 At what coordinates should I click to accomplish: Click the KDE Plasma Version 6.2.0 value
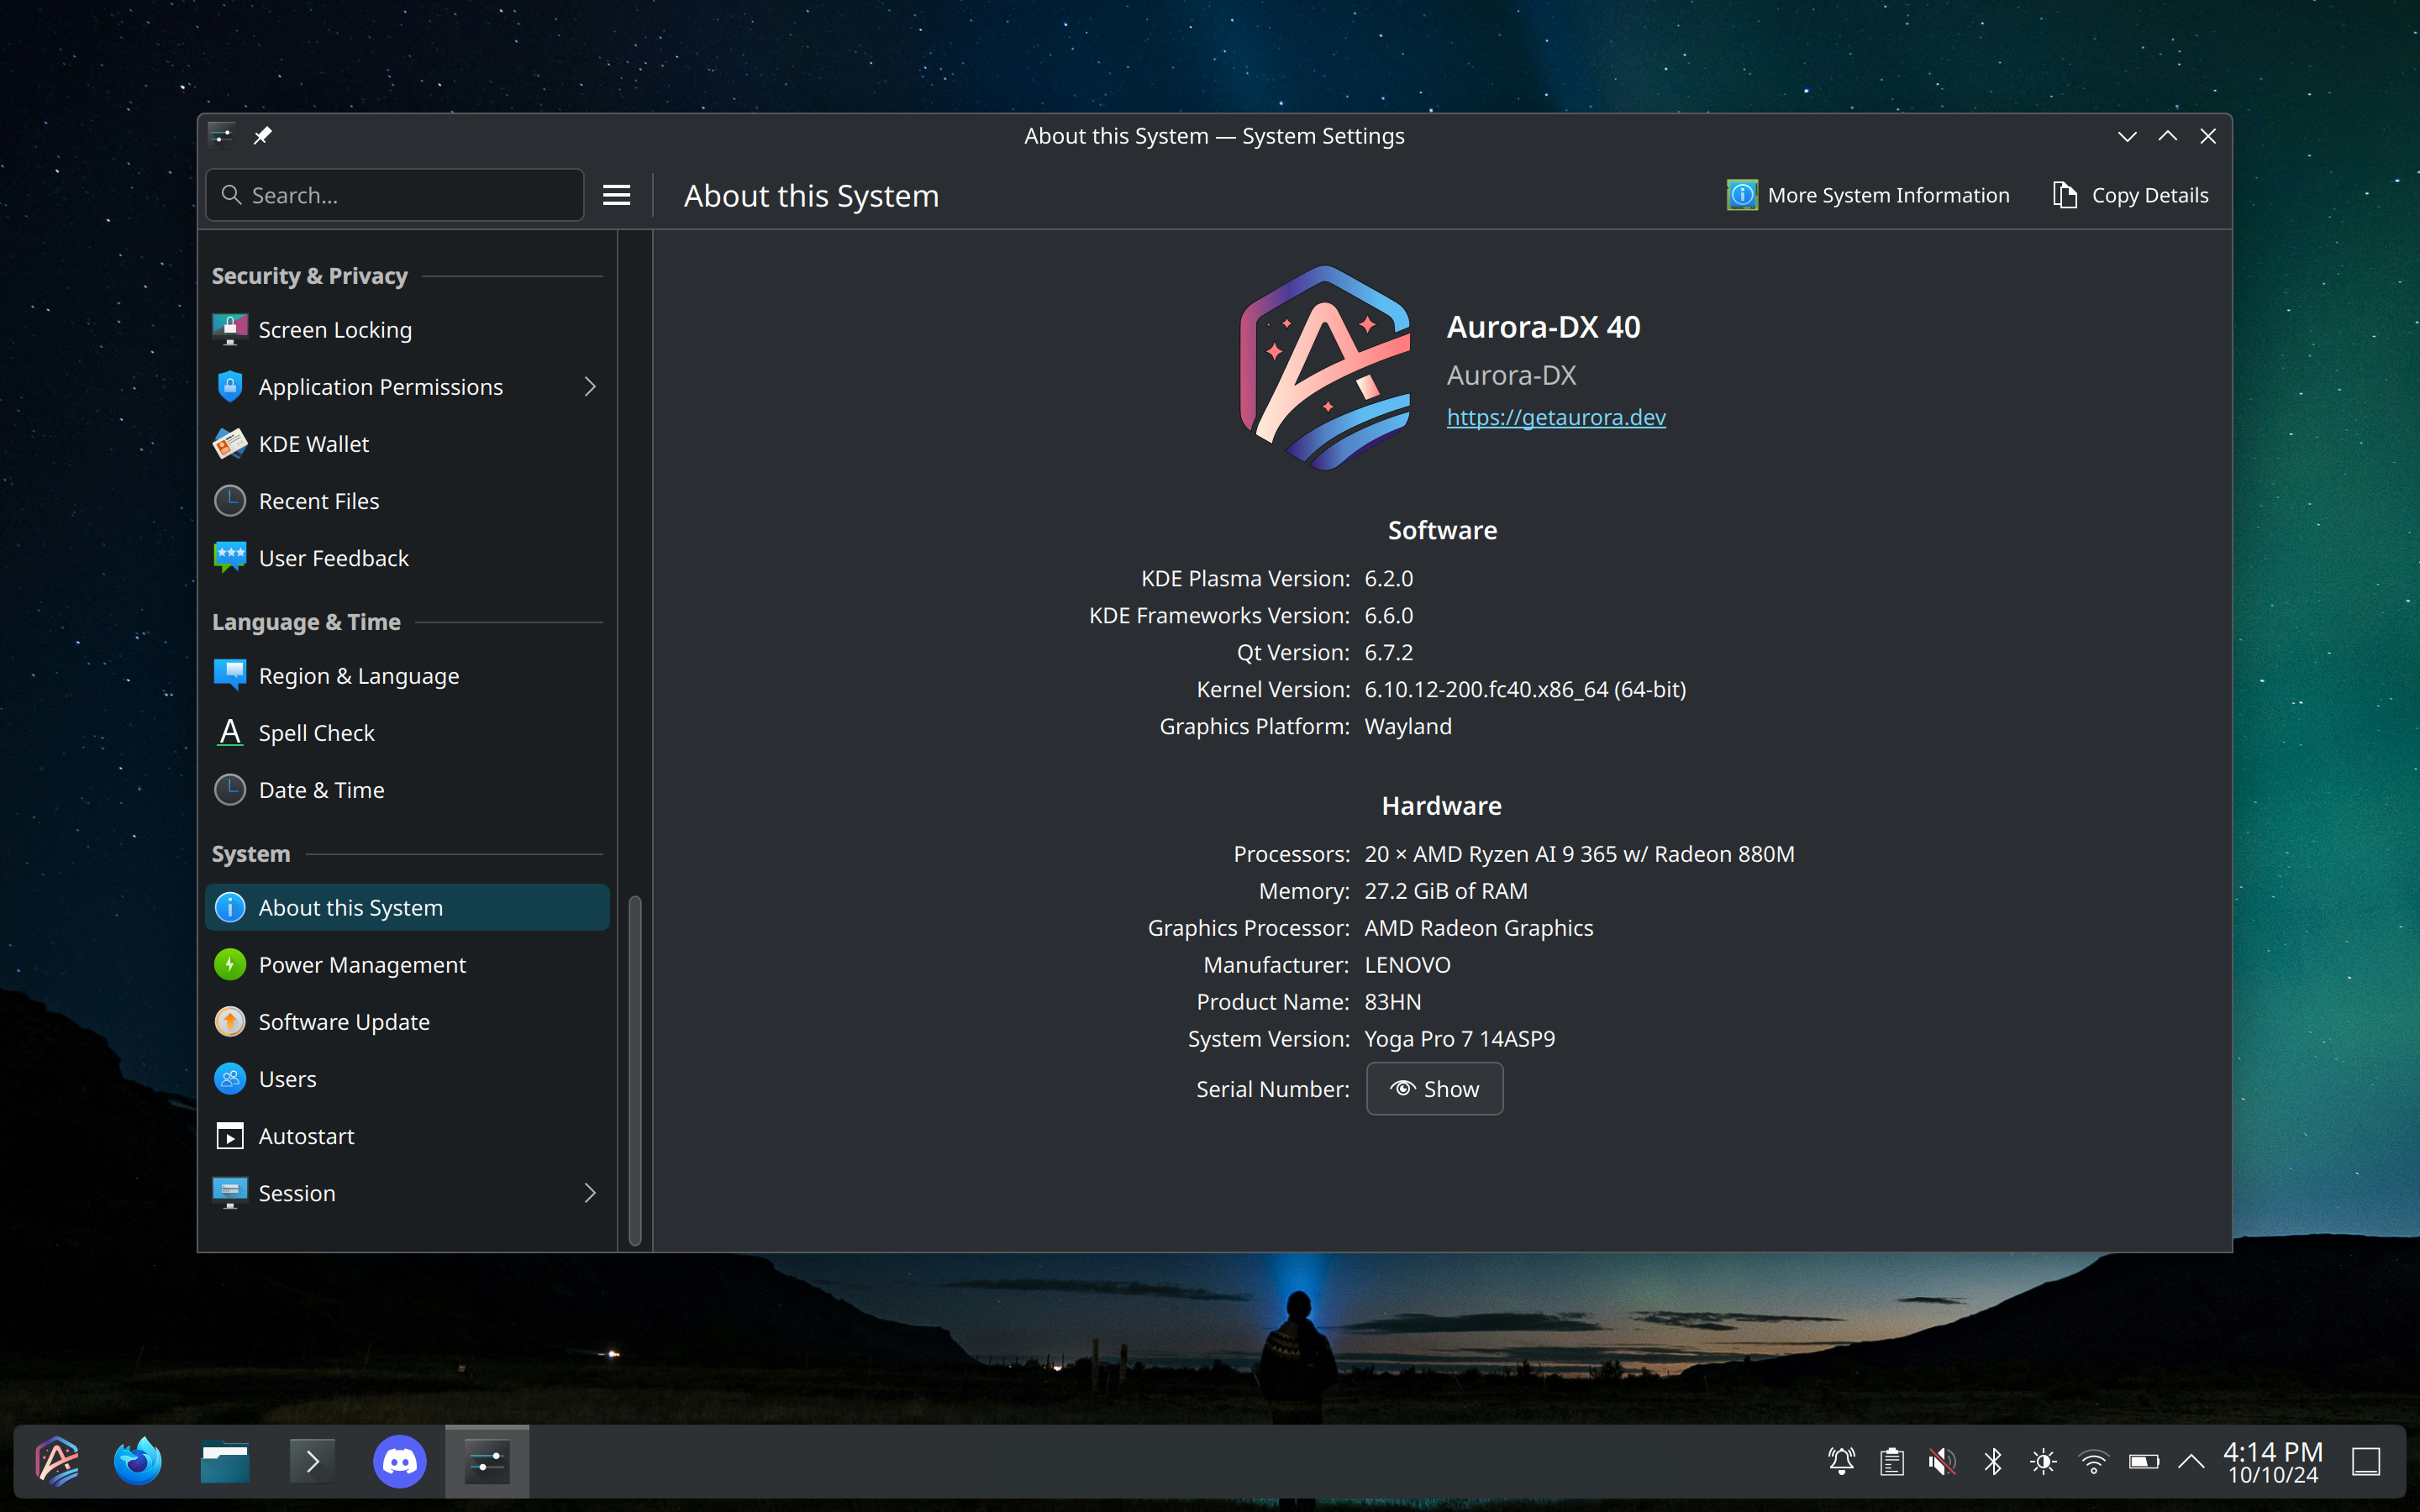pyautogui.click(x=1389, y=578)
